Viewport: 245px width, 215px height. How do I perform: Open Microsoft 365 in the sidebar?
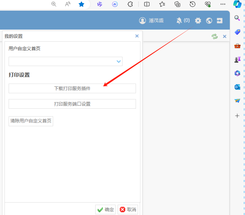point(237,73)
